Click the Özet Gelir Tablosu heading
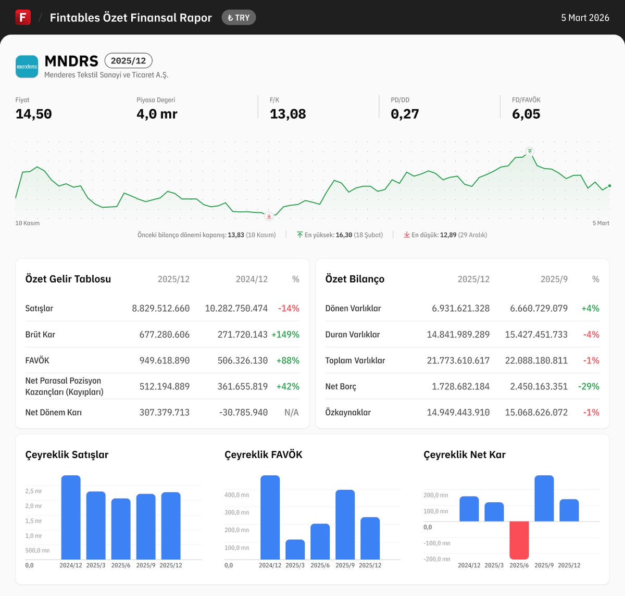The height and width of the screenshot is (596, 625). 68,279
